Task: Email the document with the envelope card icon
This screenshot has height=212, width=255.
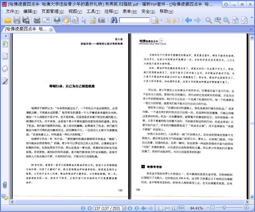Action: click(x=46, y=20)
